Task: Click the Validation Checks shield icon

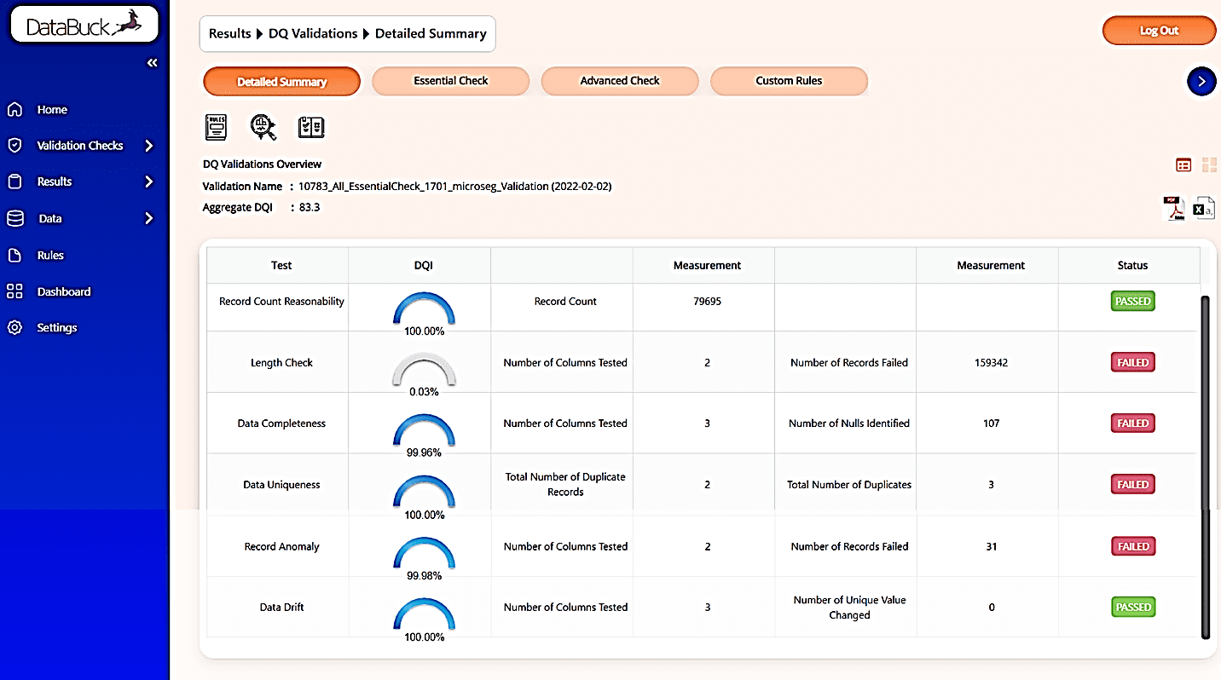Action: click(14, 146)
